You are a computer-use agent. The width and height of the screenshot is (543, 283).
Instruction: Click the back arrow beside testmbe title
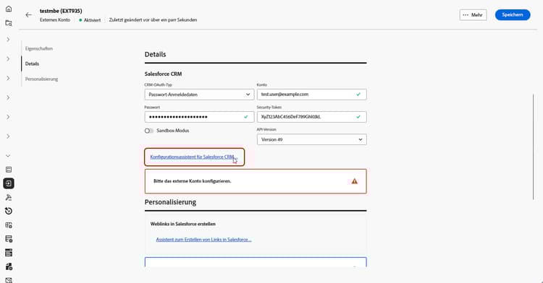tap(29, 15)
